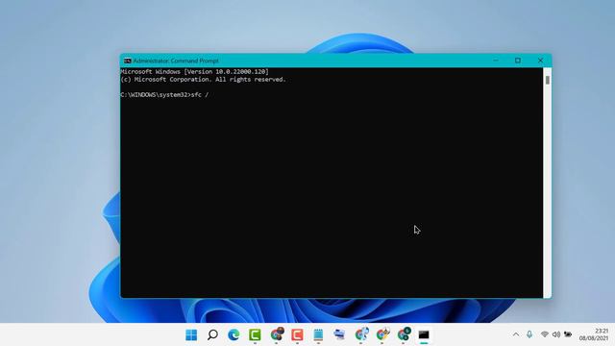Open Command Prompt system menu icon in title bar
Viewport: 615px width, 346px height.
click(x=128, y=61)
